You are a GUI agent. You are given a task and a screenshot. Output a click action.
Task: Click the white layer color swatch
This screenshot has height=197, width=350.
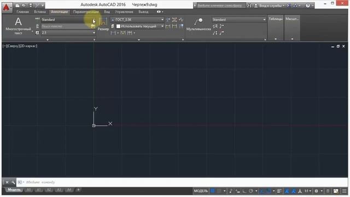pyautogui.click(x=118, y=26)
